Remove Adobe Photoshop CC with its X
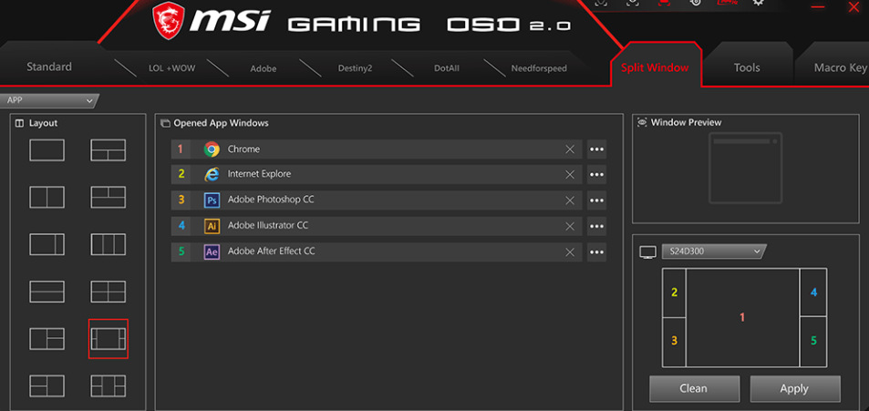Image resolution: width=869 pixels, height=411 pixels. tap(570, 200)
